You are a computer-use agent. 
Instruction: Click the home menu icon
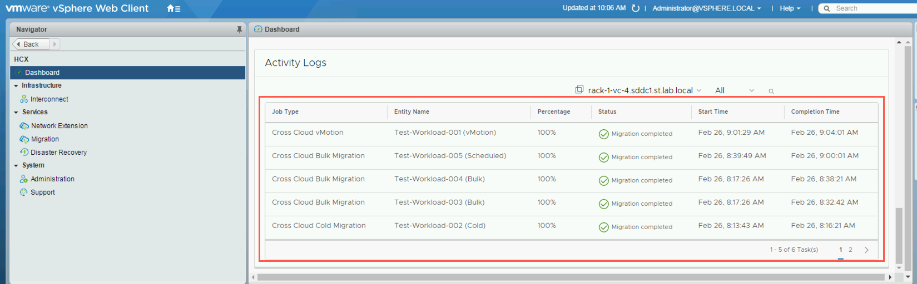click(174, 8)
